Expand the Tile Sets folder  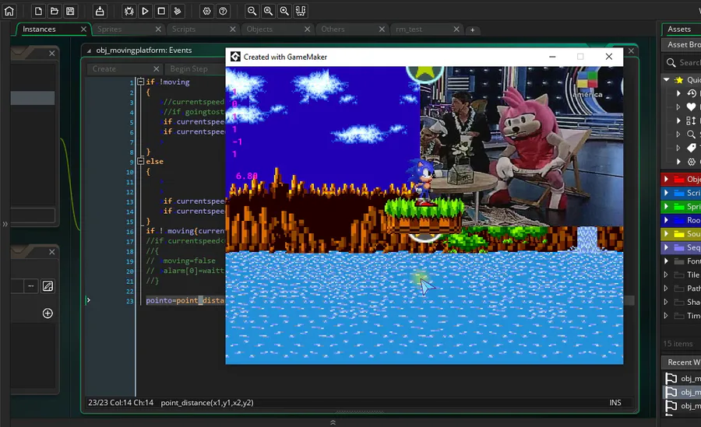666,275
